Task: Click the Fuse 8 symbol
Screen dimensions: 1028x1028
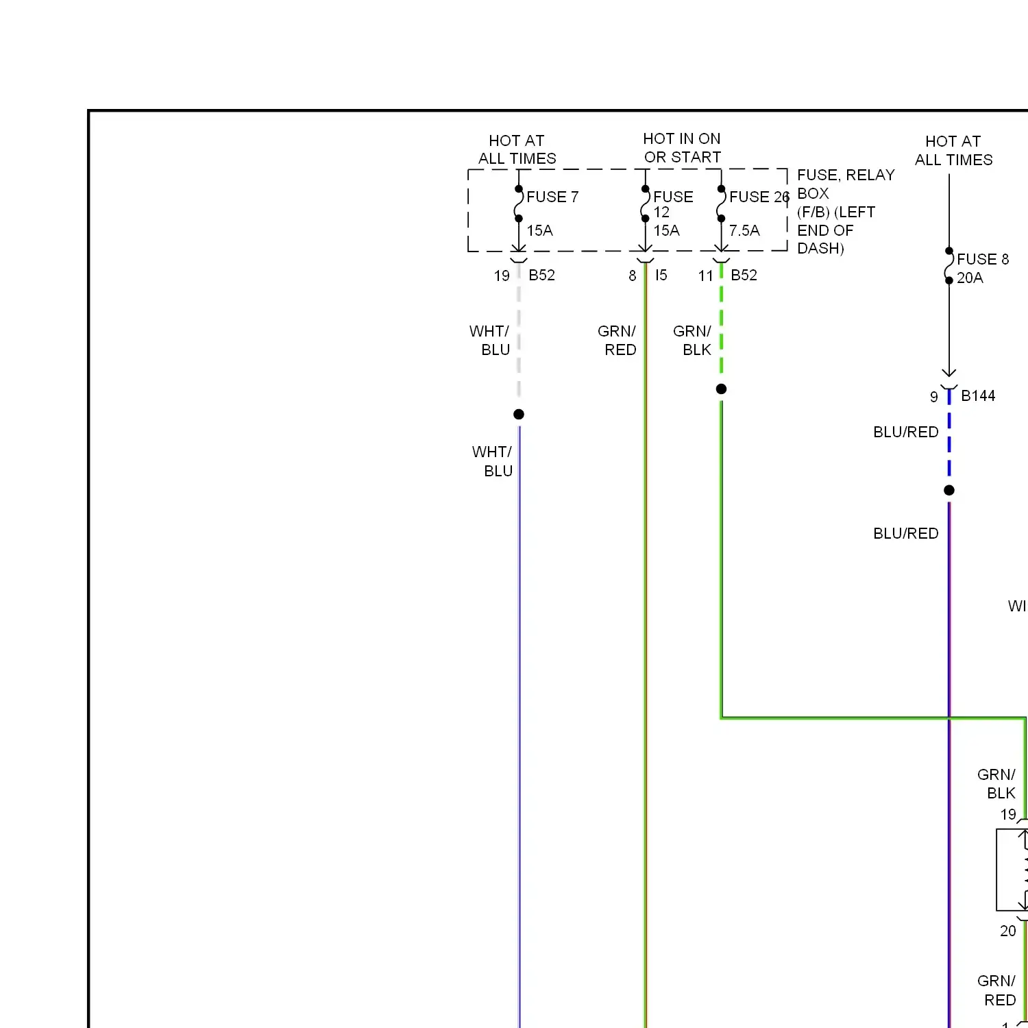Action: click(949, 265)
